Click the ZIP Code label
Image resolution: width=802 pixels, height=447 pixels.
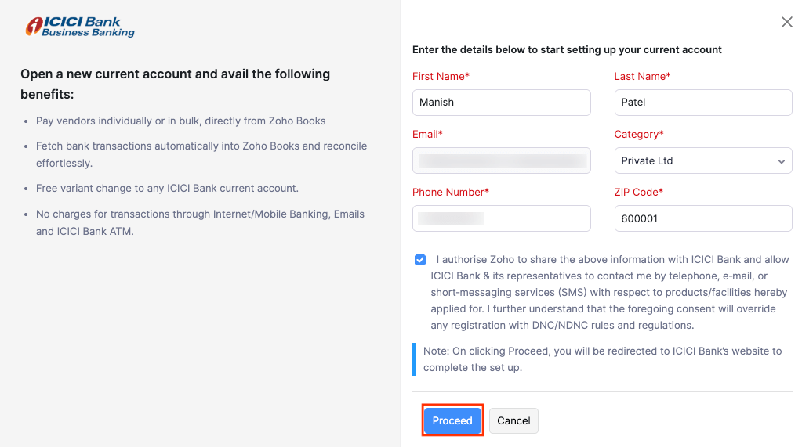coord(638,192)
